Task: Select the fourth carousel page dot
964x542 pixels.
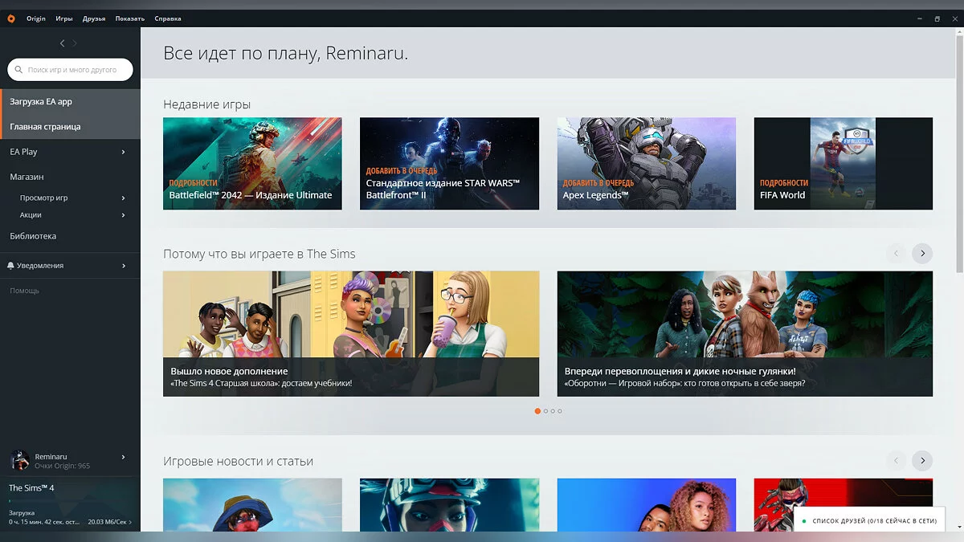Action: (x=560, y=411)
